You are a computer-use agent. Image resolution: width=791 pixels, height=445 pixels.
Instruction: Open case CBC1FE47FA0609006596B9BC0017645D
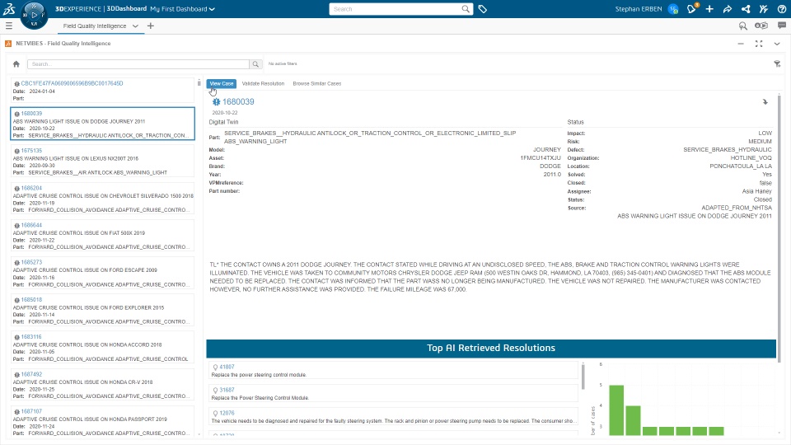[73, 83]
